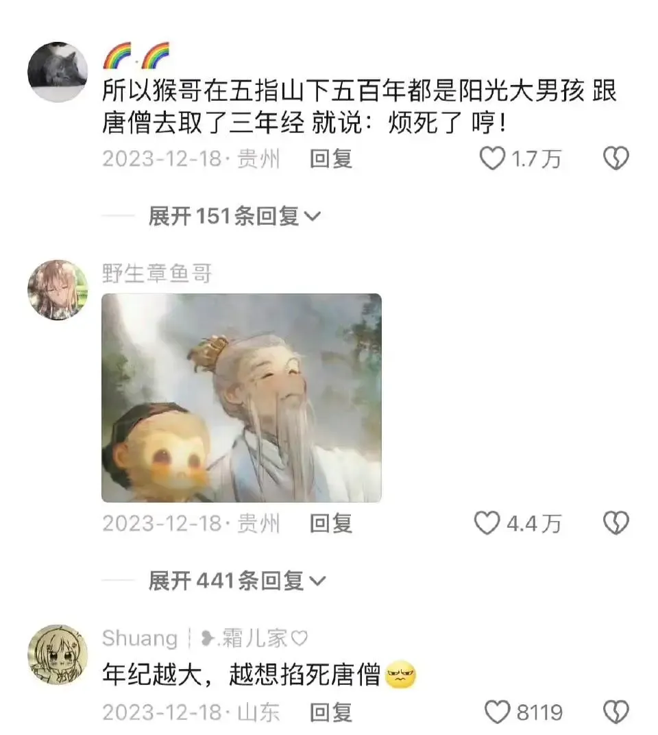Screen dimensions: 658x735
Task: Like the rainbow user's comment with 1.7万 likes
Action: [493, 158]
